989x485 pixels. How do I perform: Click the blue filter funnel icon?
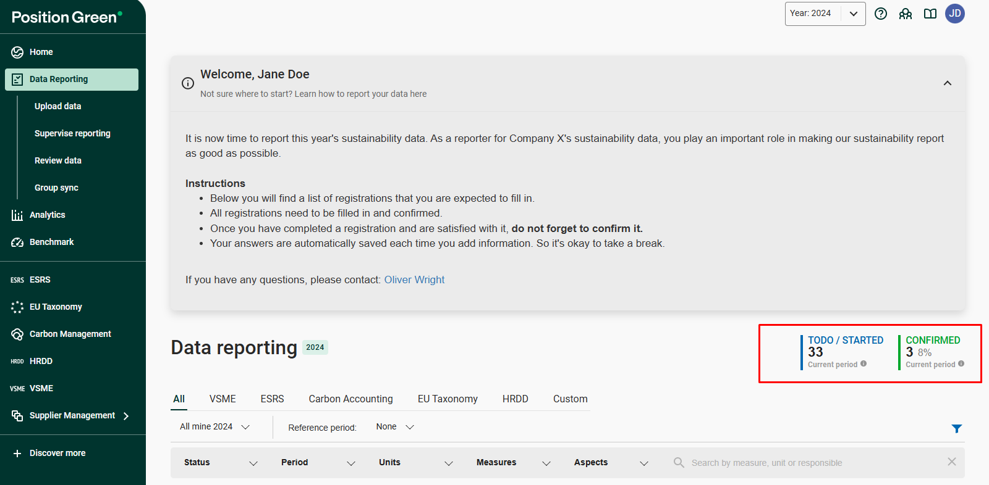click(956, 428)
